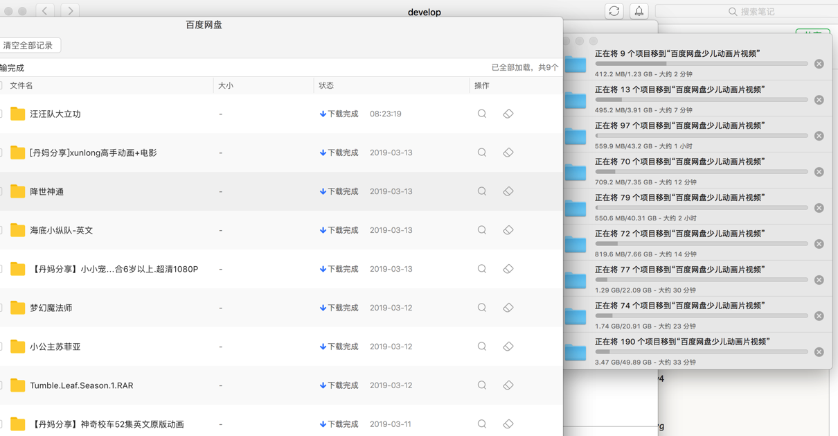Screen dimensions: 838x436
Task: Select the 梦幻魔法师 file name
Action: [51, 308]
